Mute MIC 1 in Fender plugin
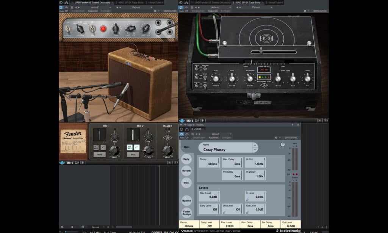Image resolution: width=388 pixels, height=233 pixels. click(100, 155)
